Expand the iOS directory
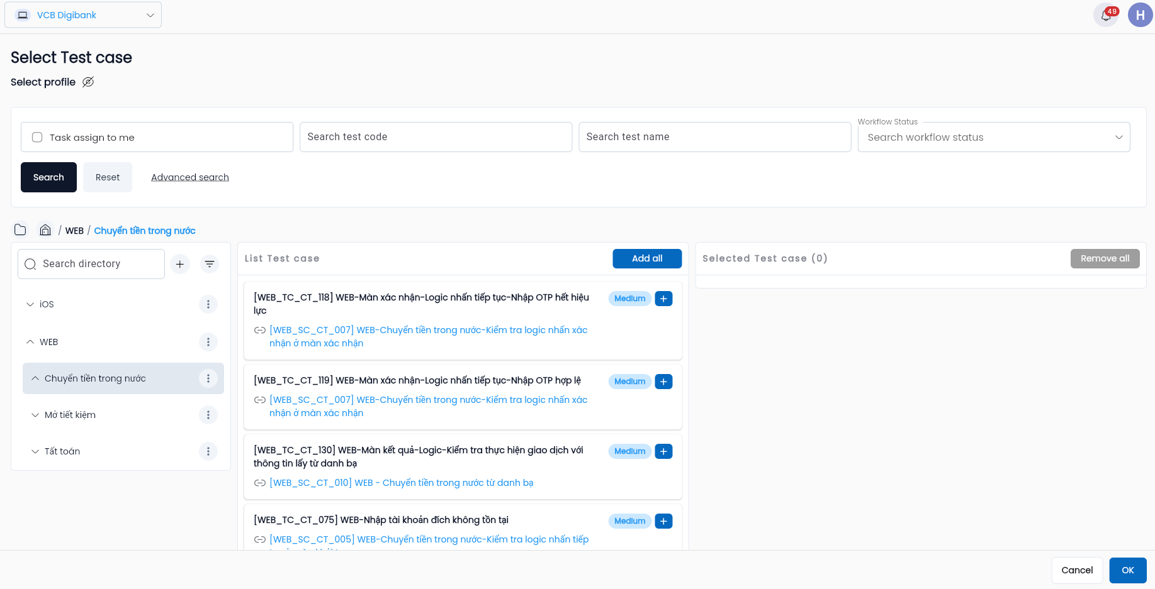 pyautogui.click(x=30, y=304)
